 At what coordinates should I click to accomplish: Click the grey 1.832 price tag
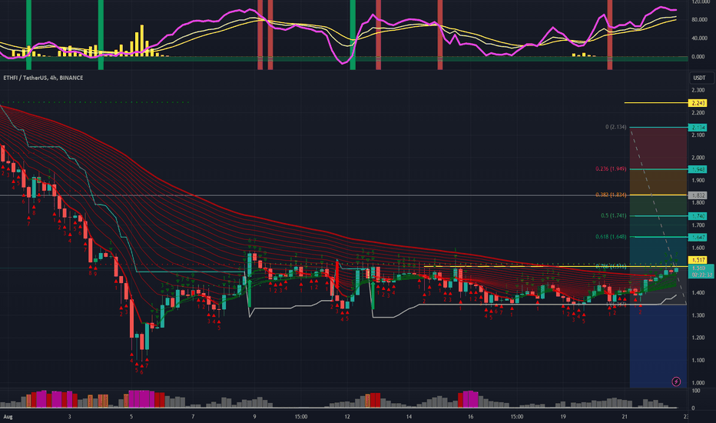pos(698,195)
